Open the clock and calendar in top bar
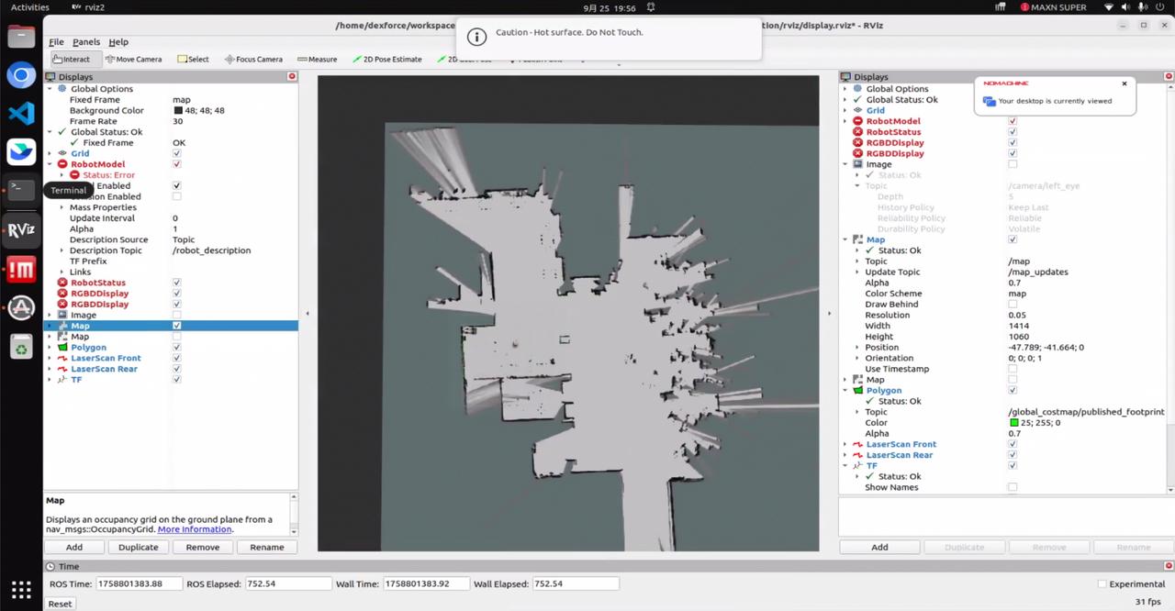1175x611 pixels. pyautogui.click(x=610, y=7)
